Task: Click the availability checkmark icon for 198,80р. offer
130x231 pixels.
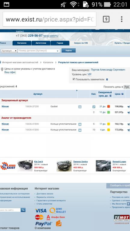Action: pyautogui.click(x=94, y=107)
